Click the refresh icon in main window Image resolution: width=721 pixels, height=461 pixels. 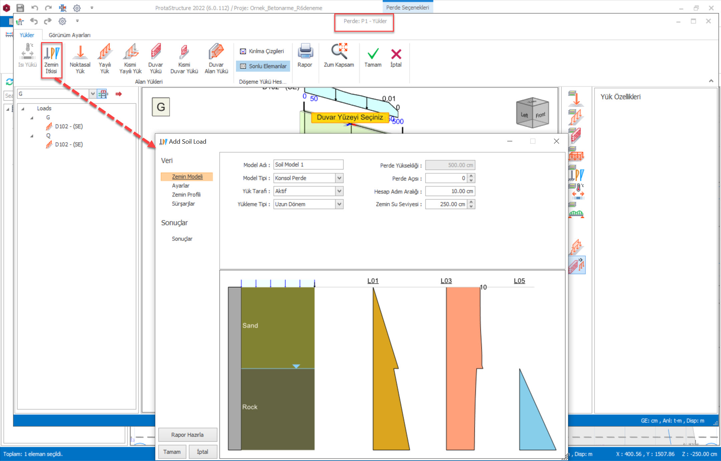[x=9, y=82]
